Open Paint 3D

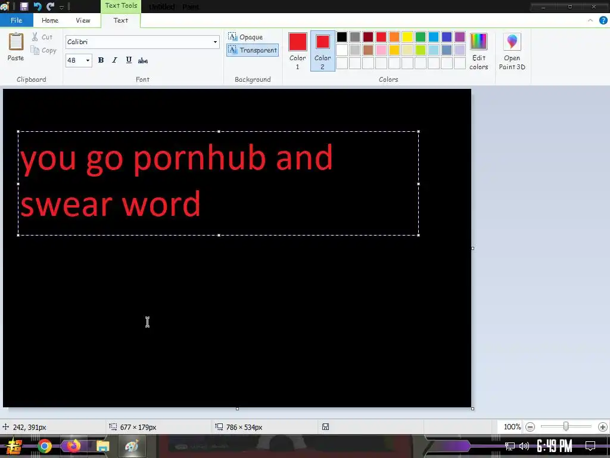click(512, 51)
